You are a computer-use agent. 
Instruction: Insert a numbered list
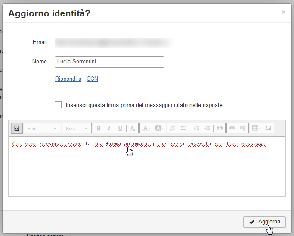(x=173, y=128)
